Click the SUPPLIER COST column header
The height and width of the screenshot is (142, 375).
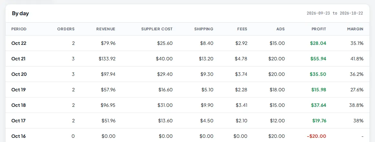(x=157, y=29)
